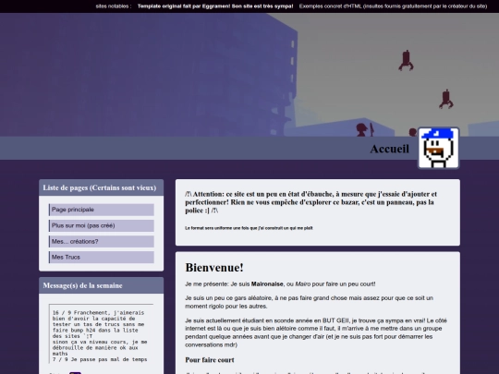Click the 'sites notables :' label

pyautogui.click(x=114, y=6)
